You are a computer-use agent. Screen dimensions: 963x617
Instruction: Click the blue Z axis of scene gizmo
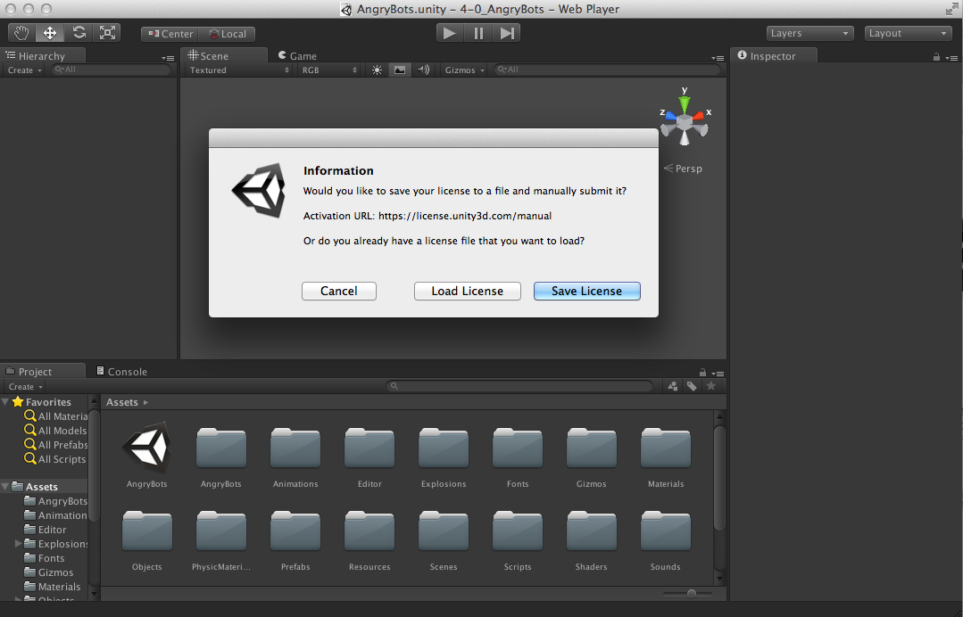(669, 116)
